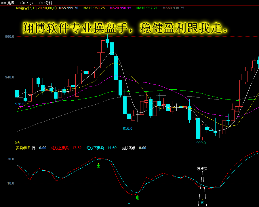Select the MA20 956.45 value
259x207 pixels.
(x=121, y=8)
